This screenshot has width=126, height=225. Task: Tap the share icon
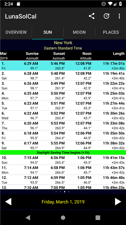(91, 16)
